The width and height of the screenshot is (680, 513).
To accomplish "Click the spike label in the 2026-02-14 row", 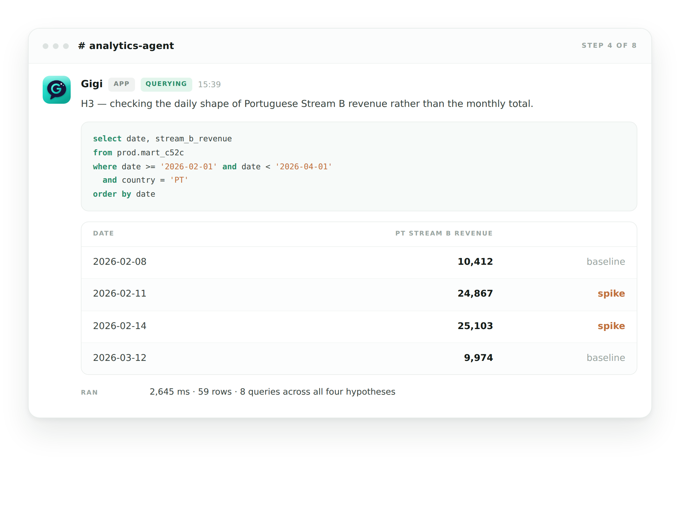I will click(611, 326).
